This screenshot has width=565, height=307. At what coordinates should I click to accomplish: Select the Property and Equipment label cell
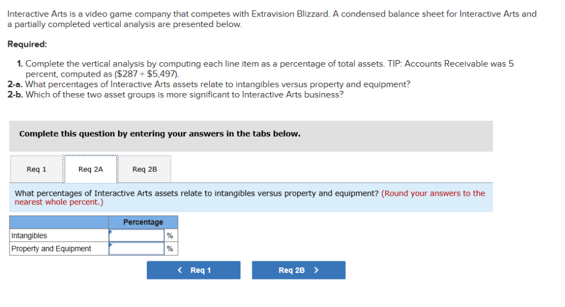(x=59, y=249)
